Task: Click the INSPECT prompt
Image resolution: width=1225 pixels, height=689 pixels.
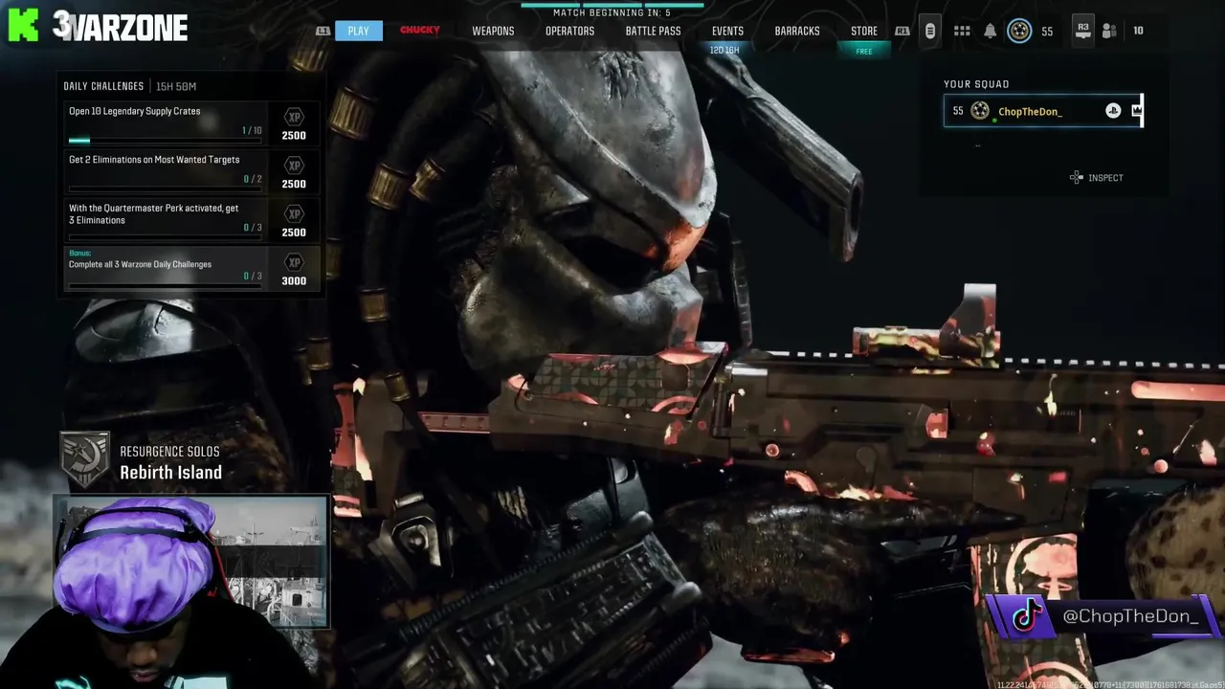Action: 1097,178
